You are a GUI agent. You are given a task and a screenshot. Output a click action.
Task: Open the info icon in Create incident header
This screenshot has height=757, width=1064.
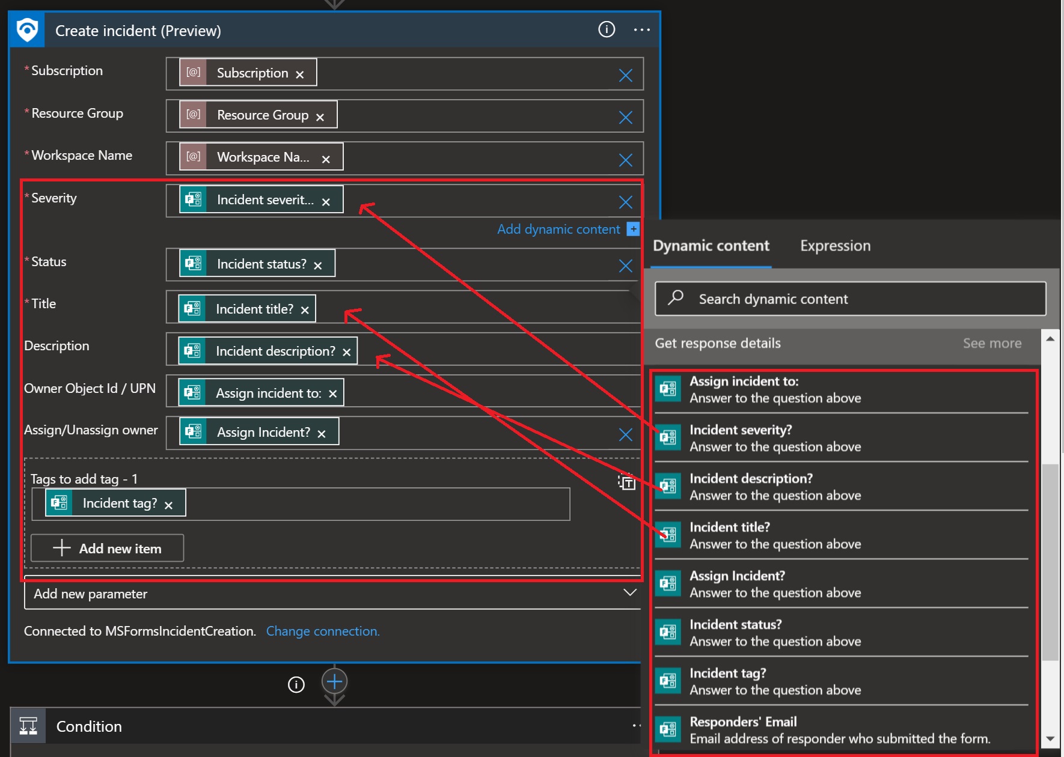[607, 29]
